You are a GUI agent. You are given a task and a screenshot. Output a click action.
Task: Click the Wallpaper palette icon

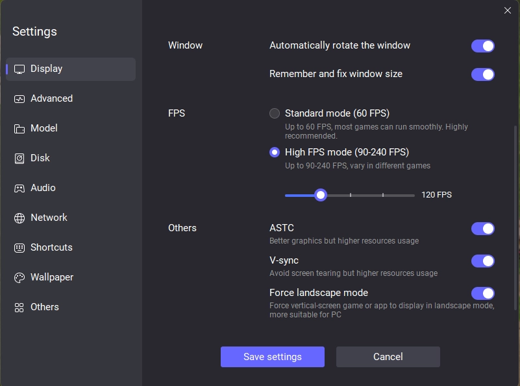[x=19, y=278]
